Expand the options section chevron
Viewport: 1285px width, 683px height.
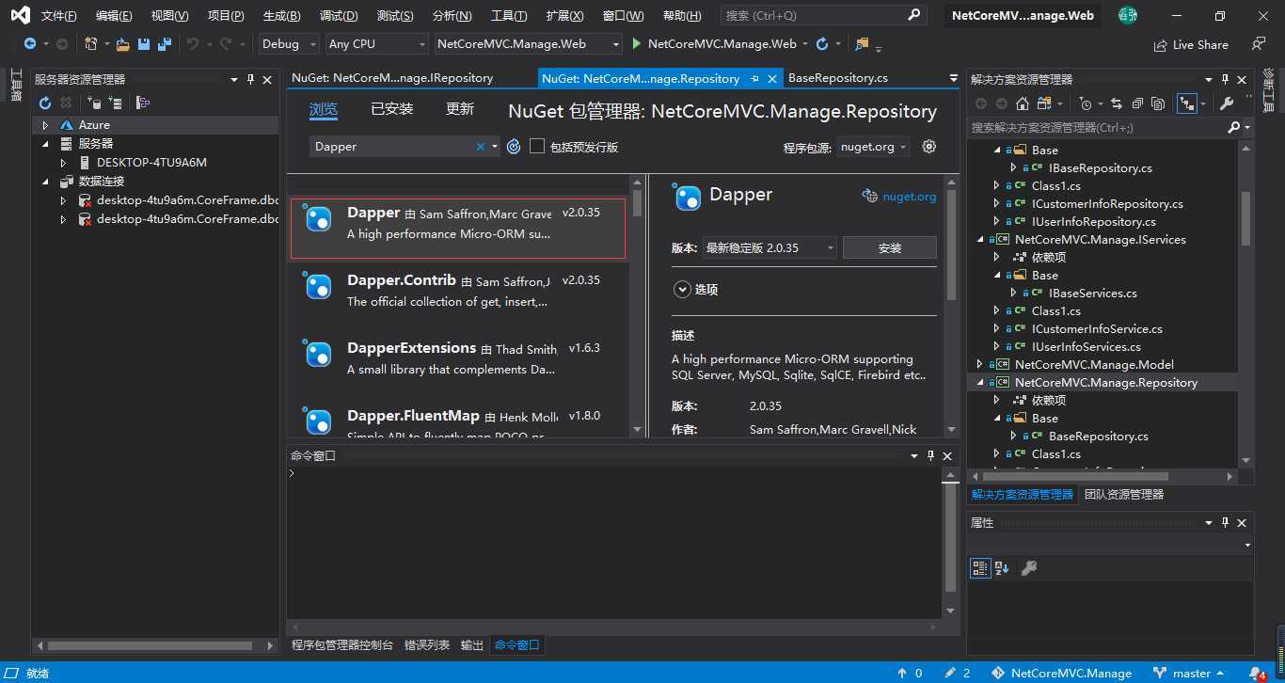click(x=682, y=290)
